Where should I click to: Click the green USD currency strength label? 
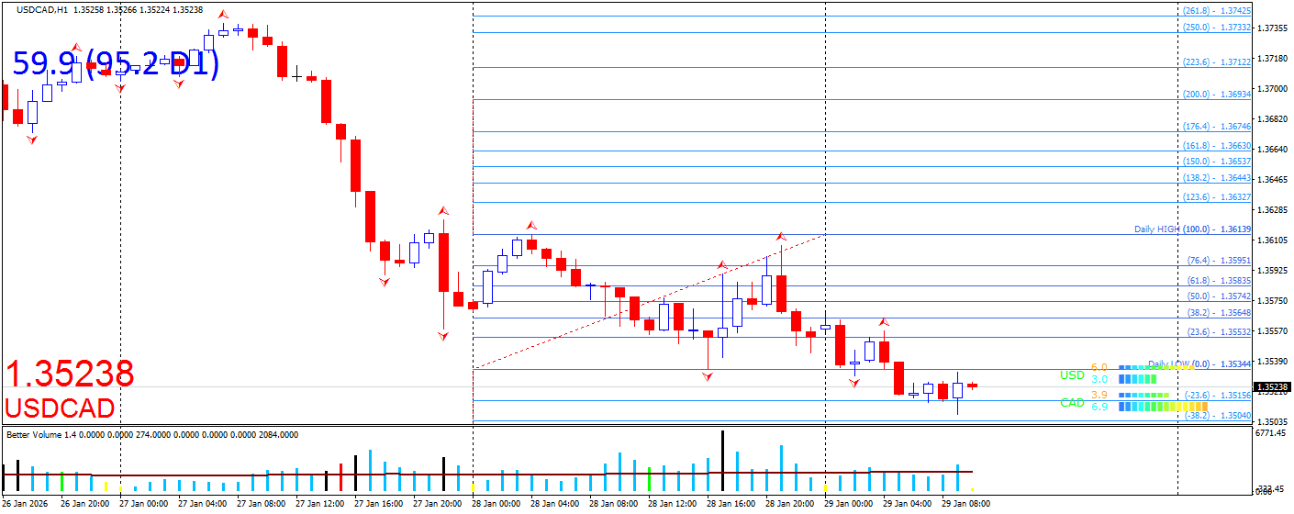pyautogui.click(x=1072, y=375)
